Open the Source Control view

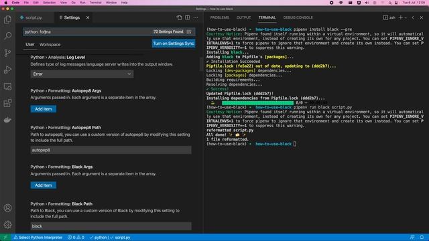[x=7, y=53]
